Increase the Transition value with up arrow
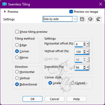105x105 pixels. pyautogui.click(x=85, y=66)
